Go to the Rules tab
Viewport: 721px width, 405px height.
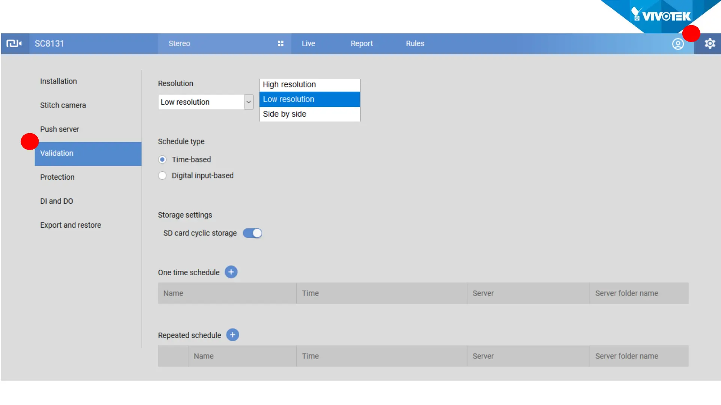[x=415, y=43]
